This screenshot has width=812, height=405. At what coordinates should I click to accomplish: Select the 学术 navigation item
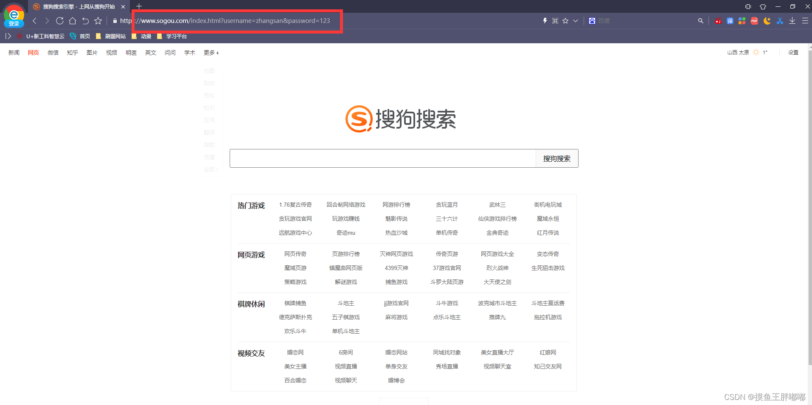[190, 53]
